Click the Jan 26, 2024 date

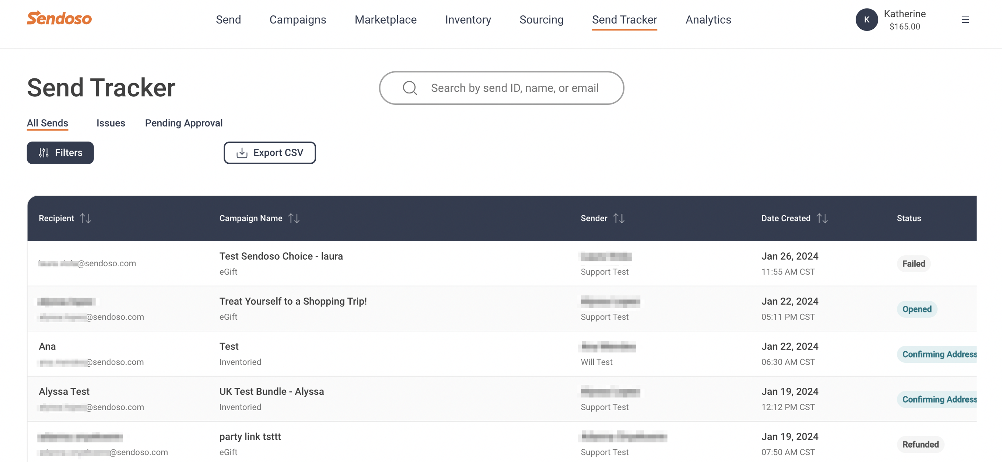click(789, 256)
